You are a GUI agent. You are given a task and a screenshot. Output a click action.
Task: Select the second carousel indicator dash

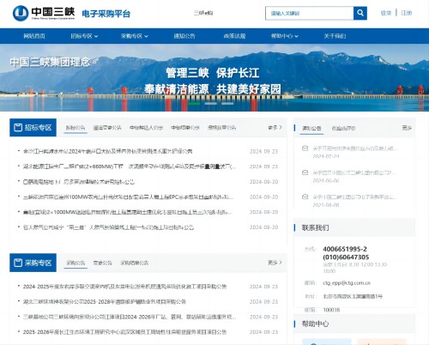pyautogui.click(x=210, y=103)
